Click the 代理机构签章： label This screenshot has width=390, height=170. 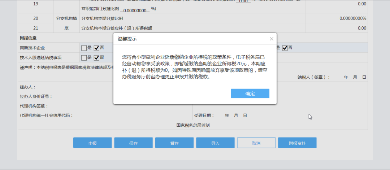(x=34, y=106)
